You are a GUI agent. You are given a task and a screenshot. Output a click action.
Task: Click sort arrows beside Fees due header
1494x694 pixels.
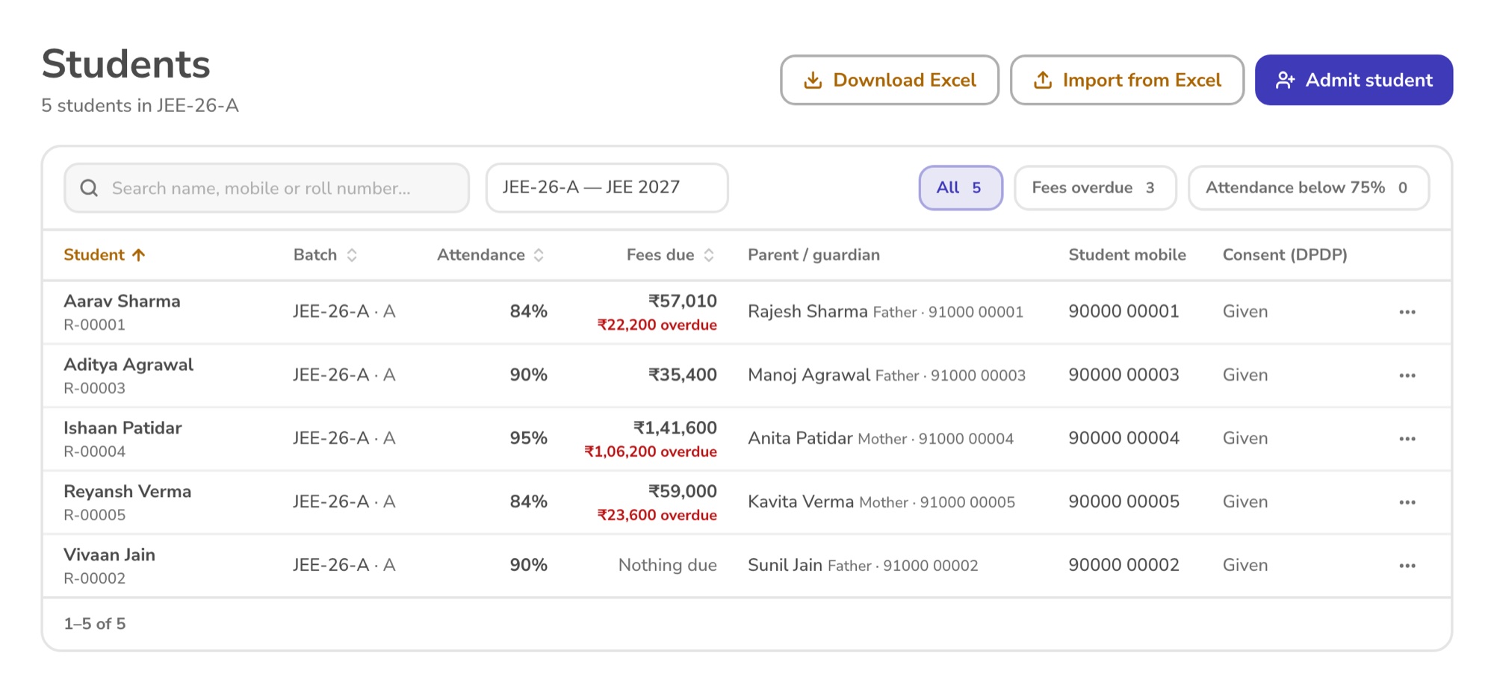(x=709, y=255)
